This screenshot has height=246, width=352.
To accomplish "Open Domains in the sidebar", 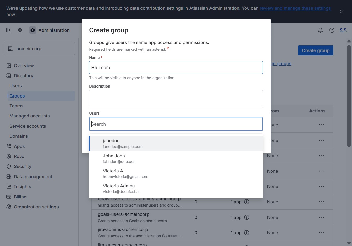I will coord(41,136).
